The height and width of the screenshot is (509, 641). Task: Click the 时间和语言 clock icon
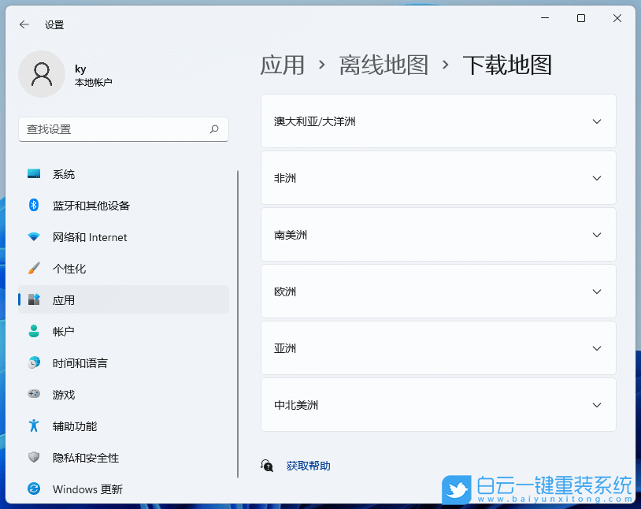(x=32, y=363)
